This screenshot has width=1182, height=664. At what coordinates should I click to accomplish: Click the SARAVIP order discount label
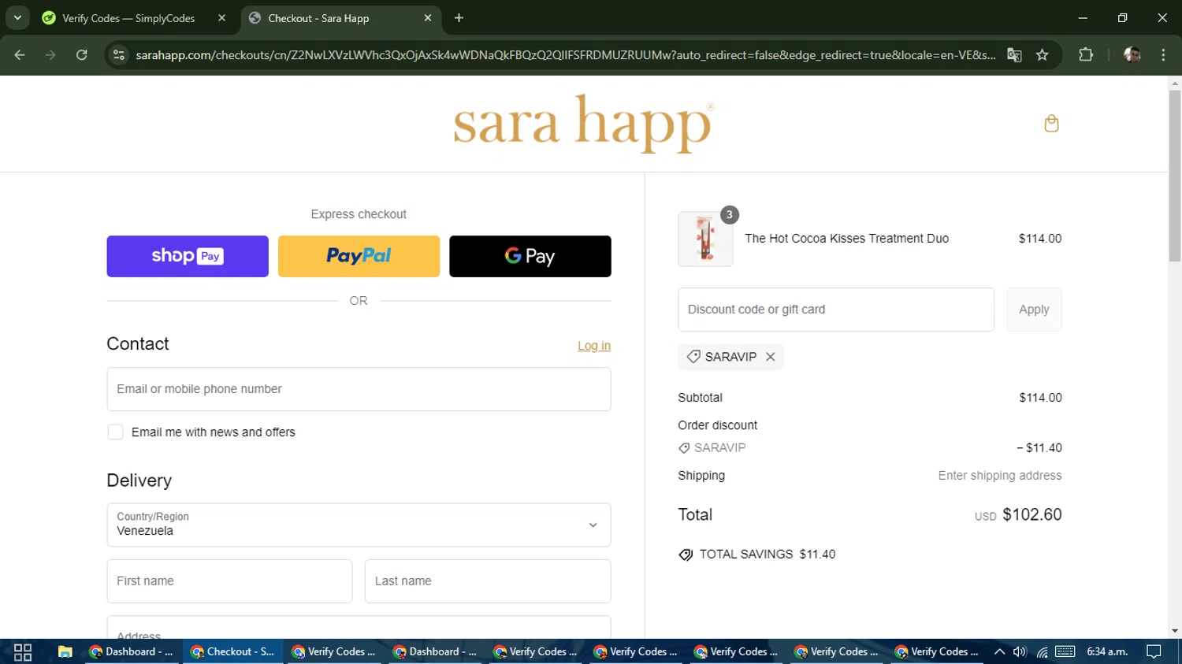tap(712, 448)
